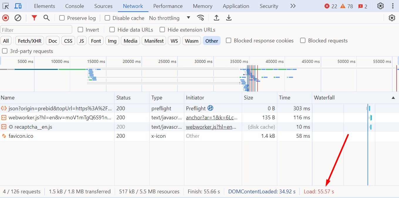Click the Filter text input

click(36, 30)
